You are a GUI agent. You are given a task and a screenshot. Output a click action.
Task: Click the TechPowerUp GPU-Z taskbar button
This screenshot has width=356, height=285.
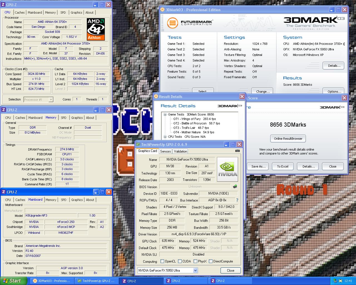click(97, 281)
